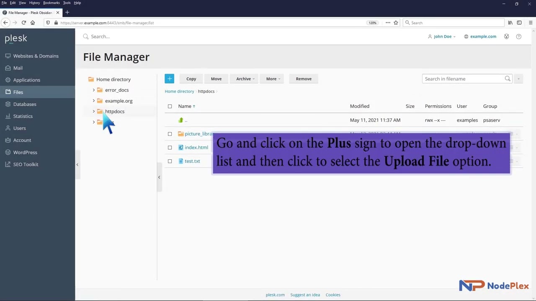Collapse the left sidebar with arrow handle
Screen dimensions: 536x301
pos(77,165)
